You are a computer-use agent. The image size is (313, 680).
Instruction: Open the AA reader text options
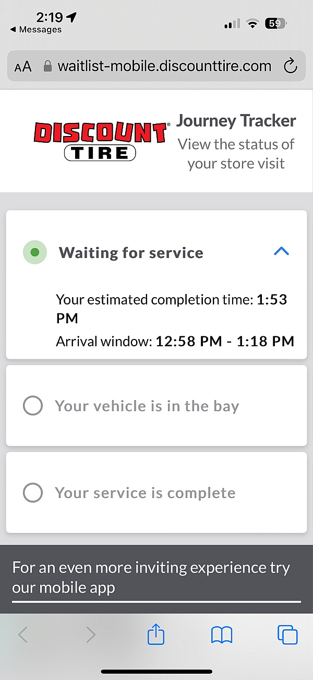pyautogui.click(x=23, y=67)
